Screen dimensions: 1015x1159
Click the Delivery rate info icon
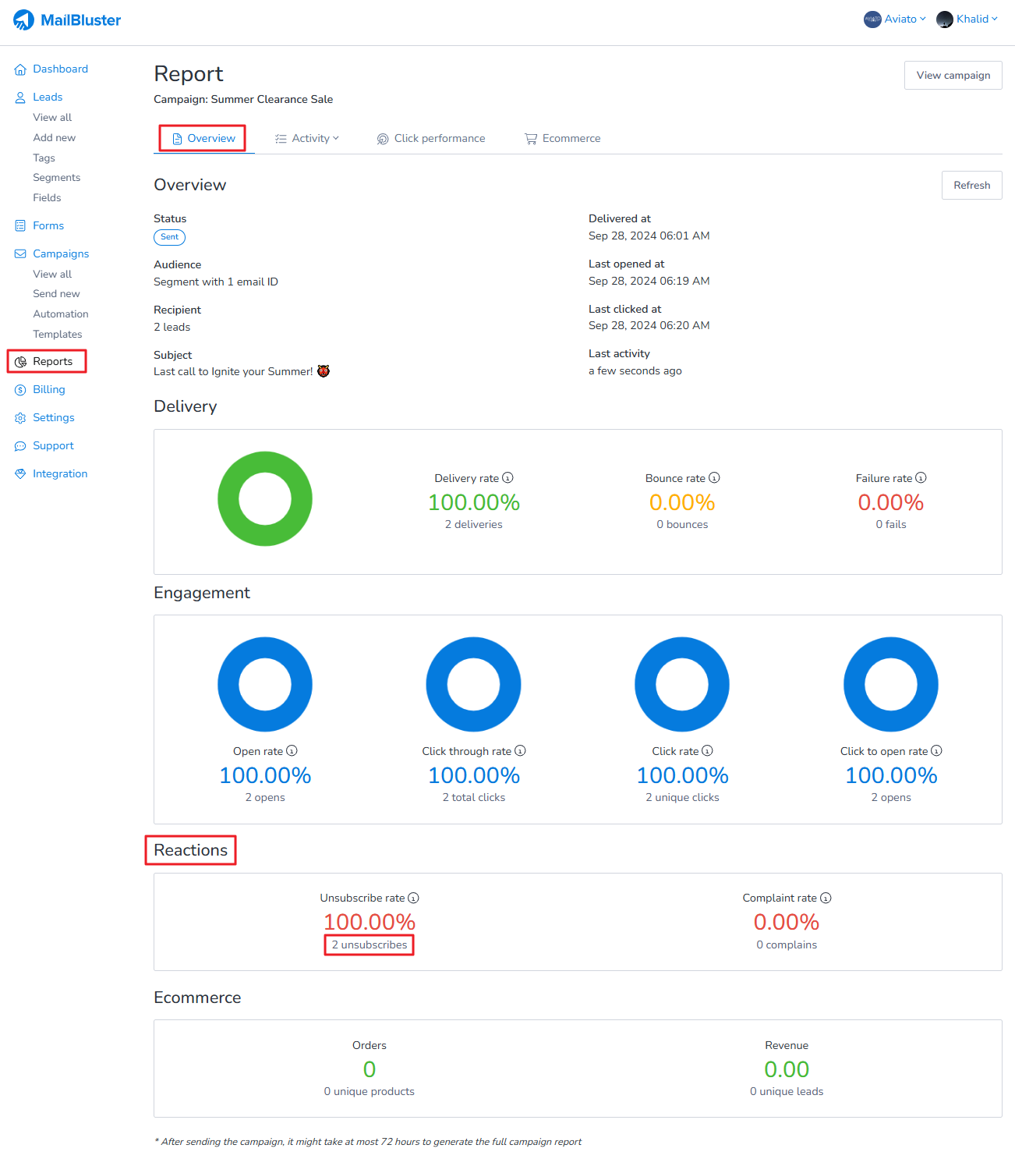tap(508, 478)
